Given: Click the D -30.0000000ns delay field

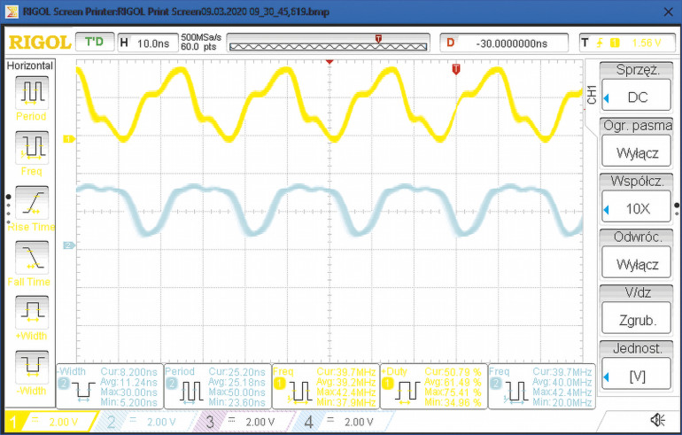Looking at the screenshot, I should 507,43.
